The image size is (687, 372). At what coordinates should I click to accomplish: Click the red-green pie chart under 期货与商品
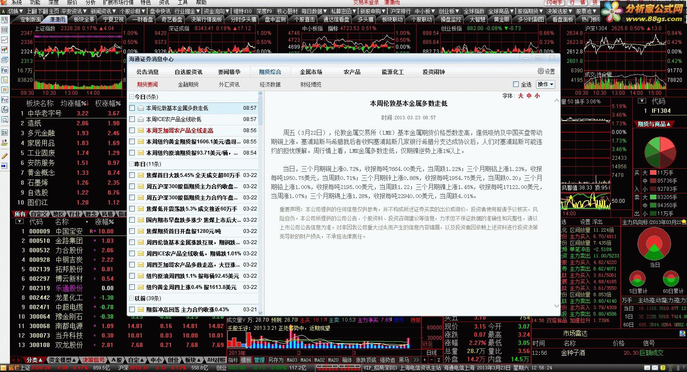tap(660, 152)
